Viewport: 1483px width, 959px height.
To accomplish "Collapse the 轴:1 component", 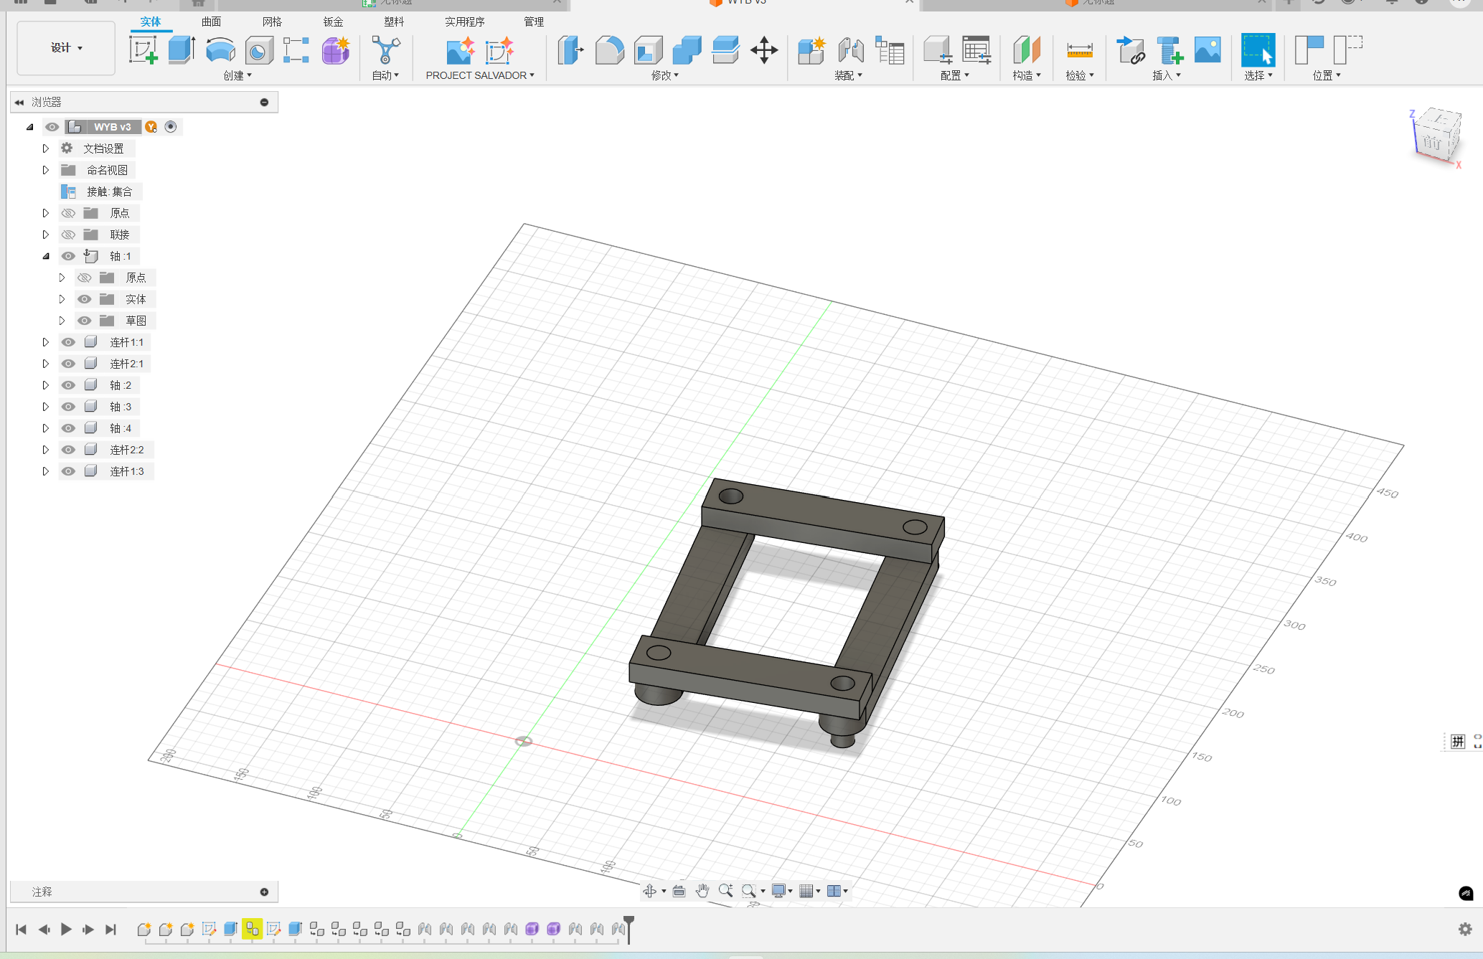I will pos(45,256).
